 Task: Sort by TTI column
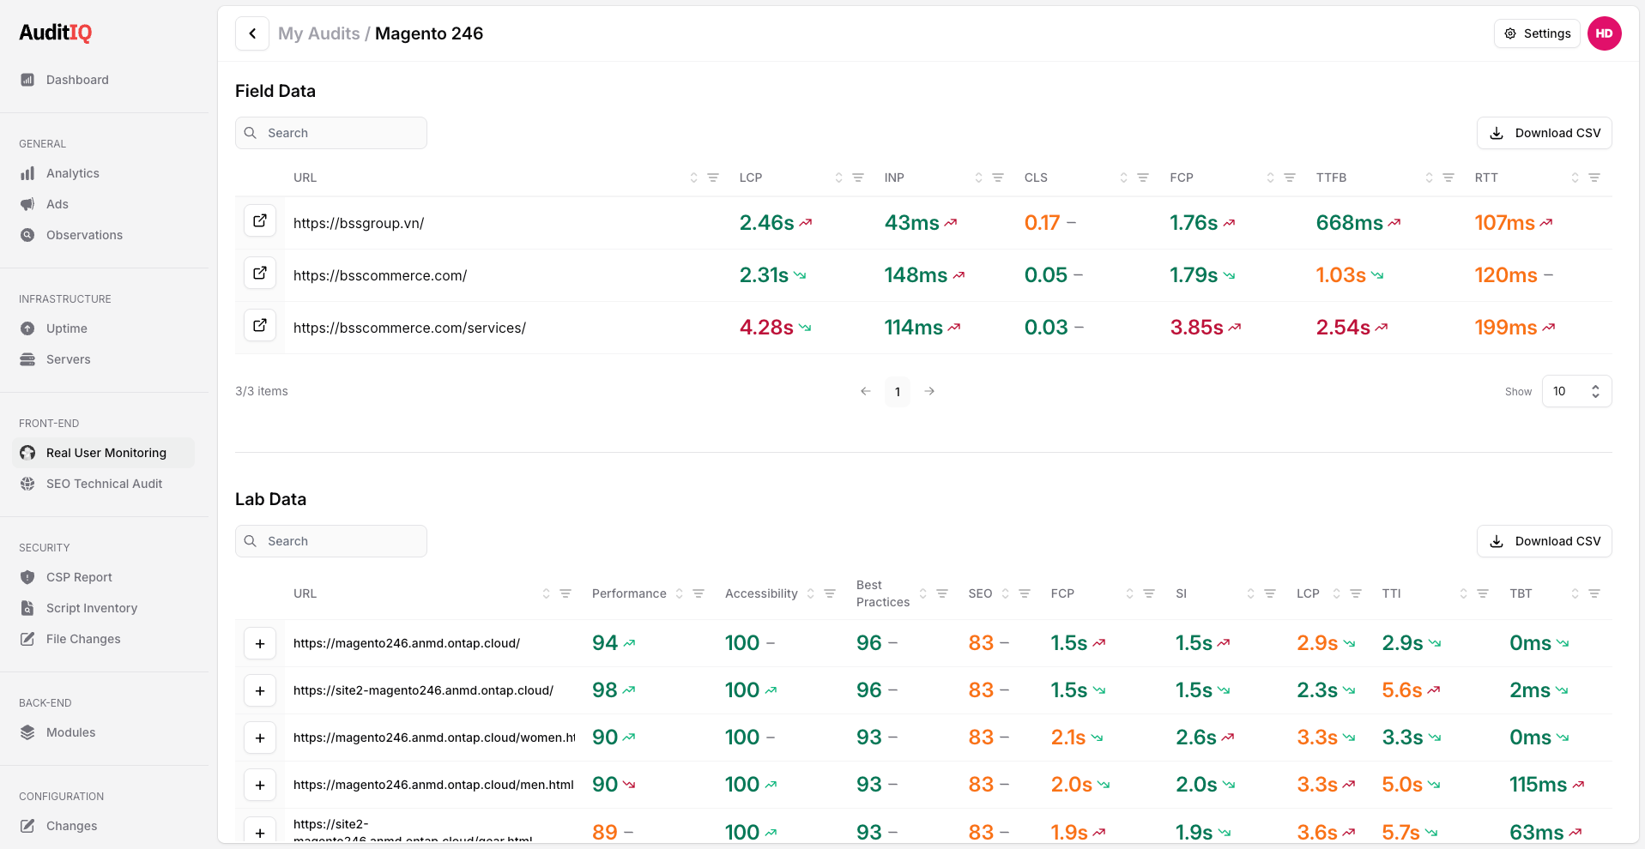tap(1463, 593)
